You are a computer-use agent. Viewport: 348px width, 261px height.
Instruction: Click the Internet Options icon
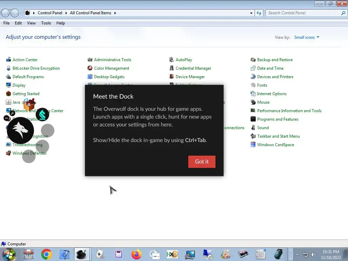[x=253, y=94]
